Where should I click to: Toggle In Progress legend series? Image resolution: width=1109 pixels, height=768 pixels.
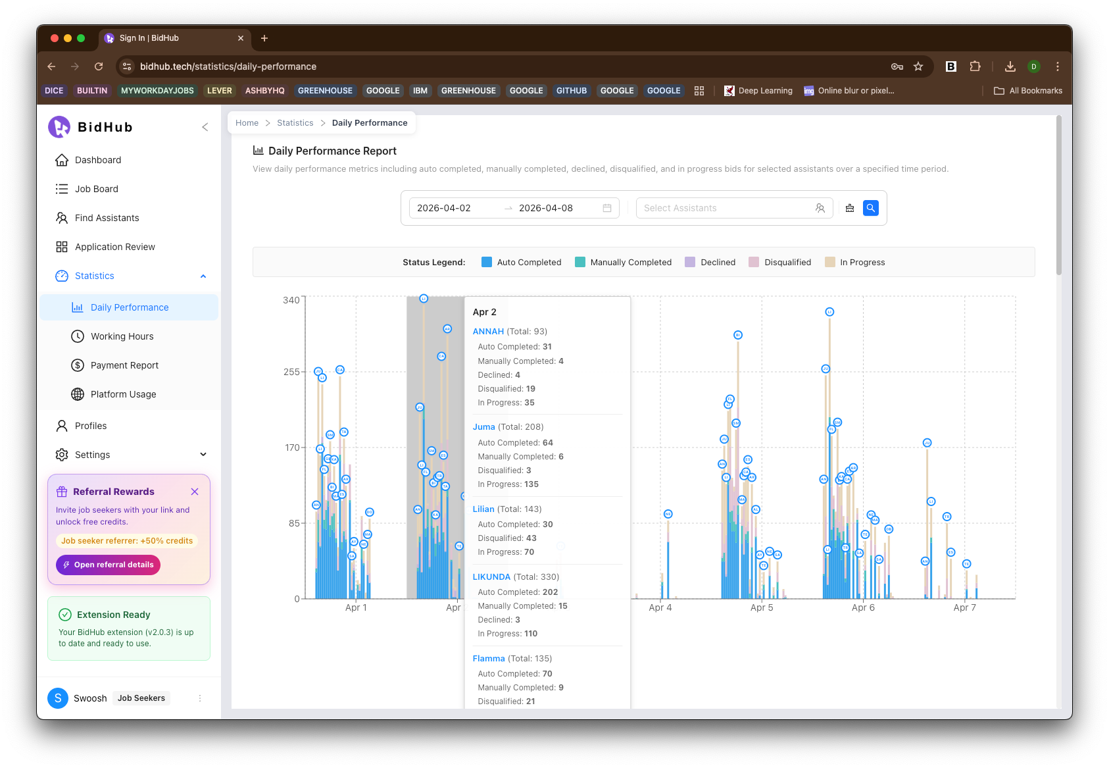pos(855,262)
